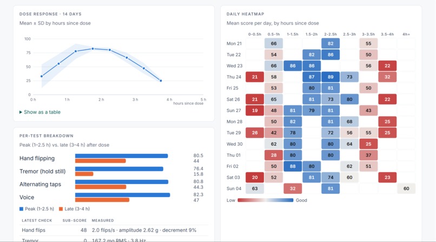Select the Wed 23 cell showing 22

tap(387, 66)
